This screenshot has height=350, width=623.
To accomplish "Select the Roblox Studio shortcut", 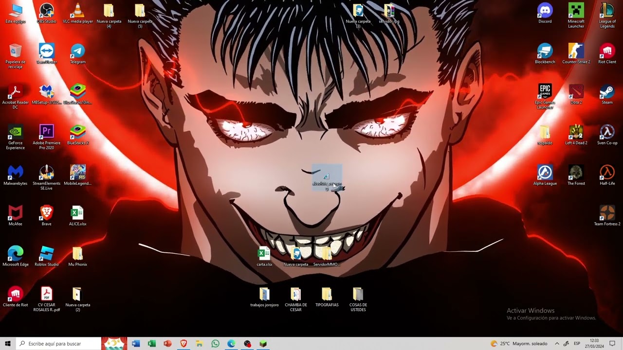I will [47, 257].
